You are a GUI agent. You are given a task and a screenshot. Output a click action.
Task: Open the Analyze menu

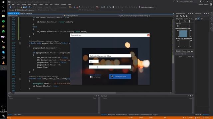pyautogui.click(x=57, y=4)
